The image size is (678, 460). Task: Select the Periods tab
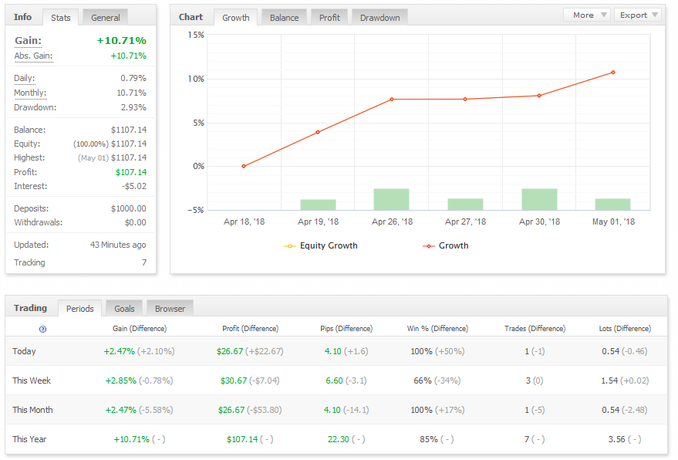pyautogui.click(x=80, y=309)
